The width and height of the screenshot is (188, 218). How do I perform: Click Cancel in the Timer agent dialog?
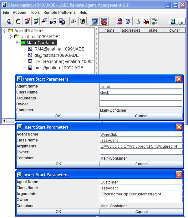coord(141,116)
